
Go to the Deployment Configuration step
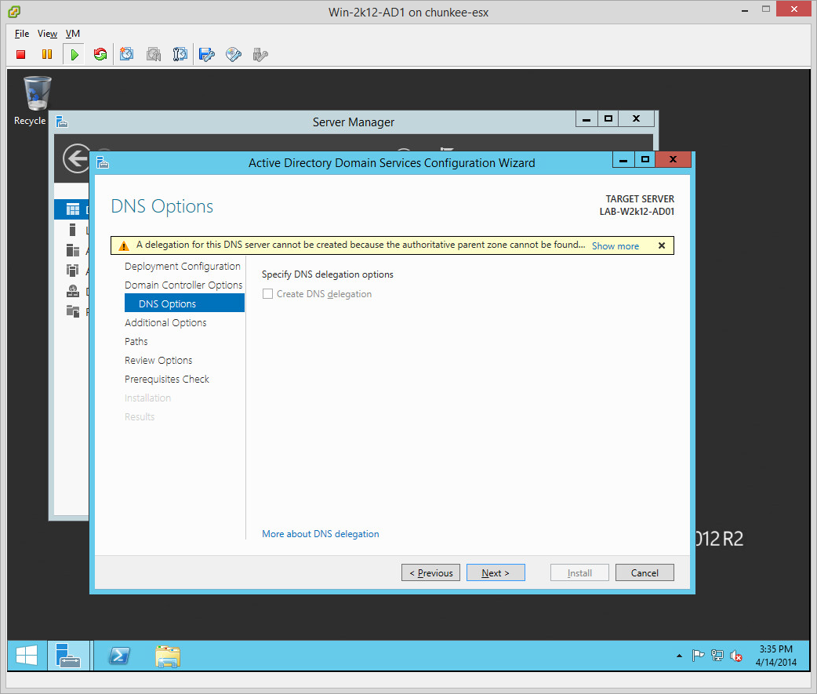point(182,267)
